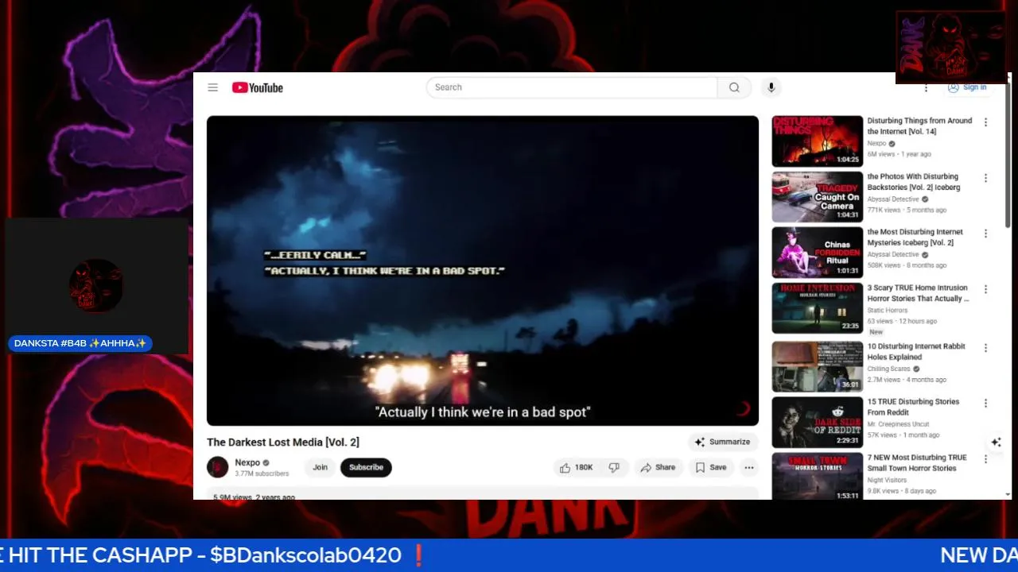This screenshot has width=1018, height=572.
Task: Share the video using Share button
Action: coord(658,467)
